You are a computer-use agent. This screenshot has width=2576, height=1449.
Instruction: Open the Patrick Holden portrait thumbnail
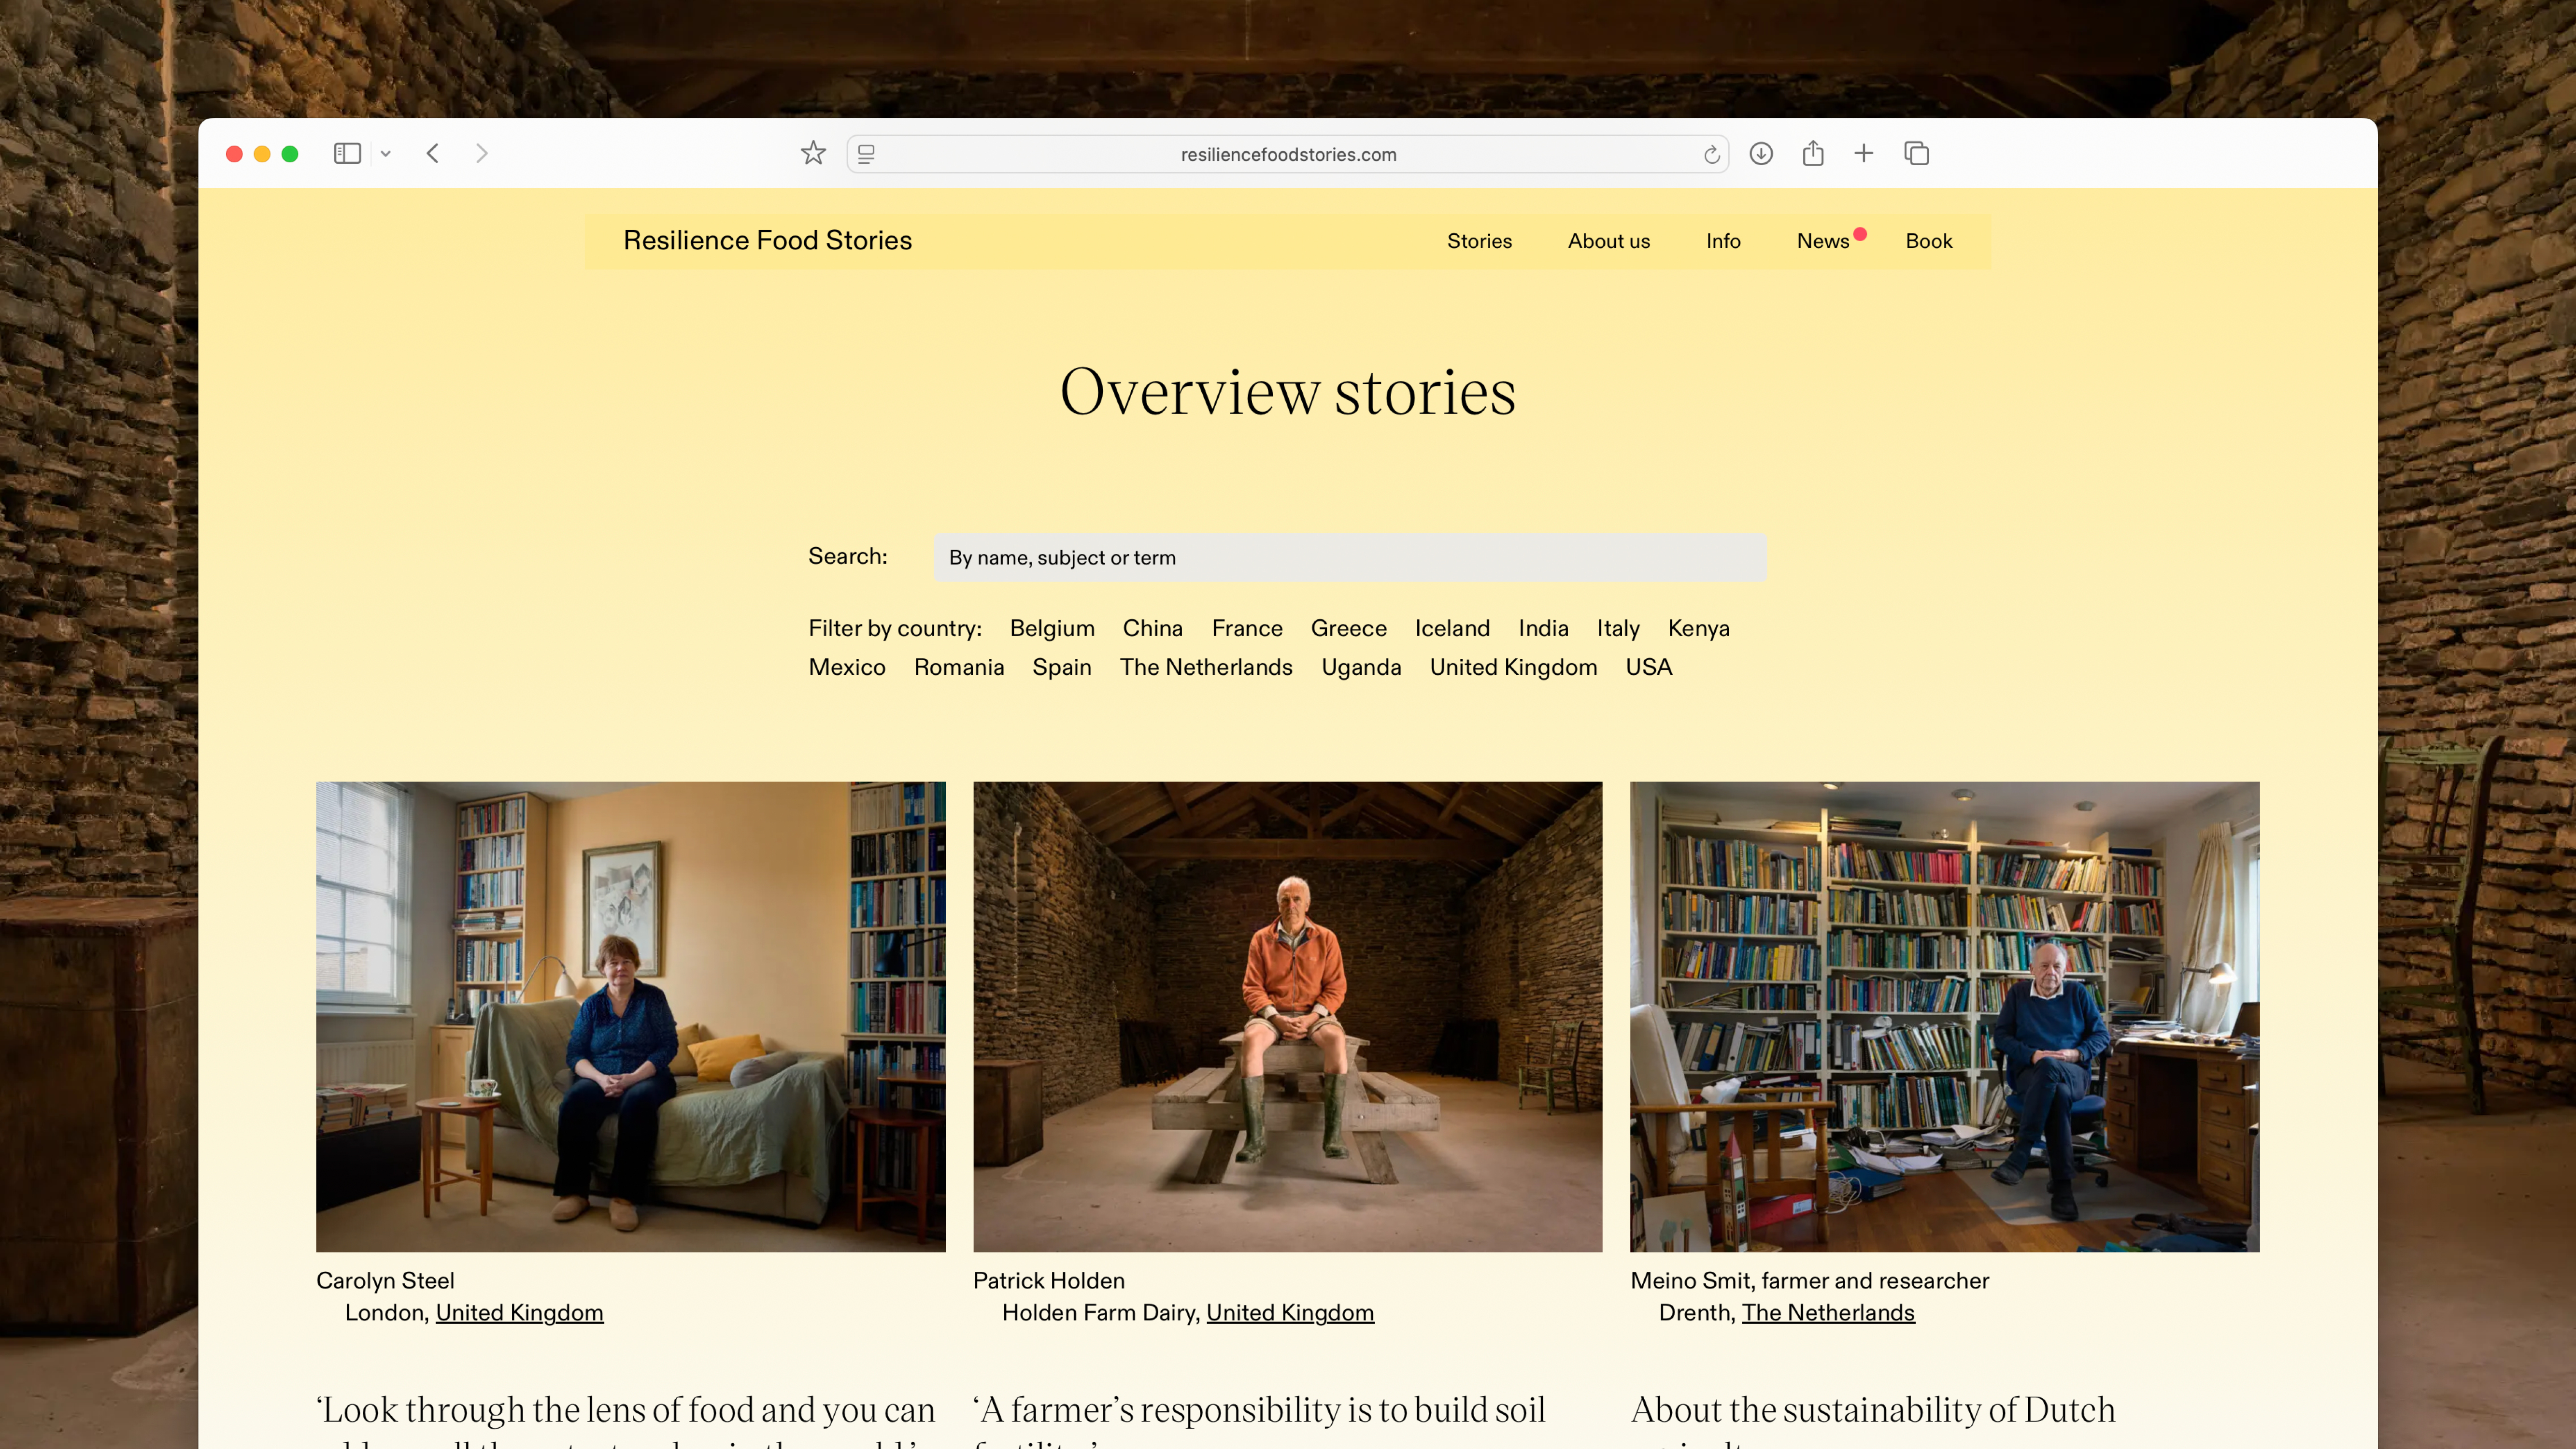click(1287, 1016)
